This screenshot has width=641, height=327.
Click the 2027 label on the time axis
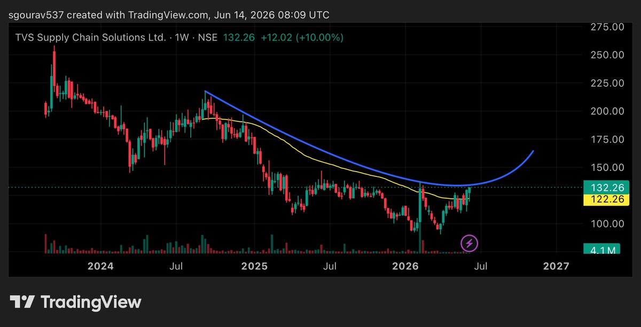pyautogui.click(x=556, y=266)
